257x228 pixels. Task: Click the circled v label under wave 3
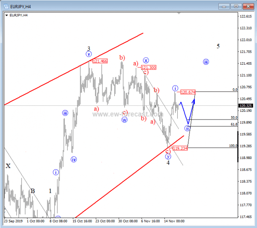pos(89,54)
